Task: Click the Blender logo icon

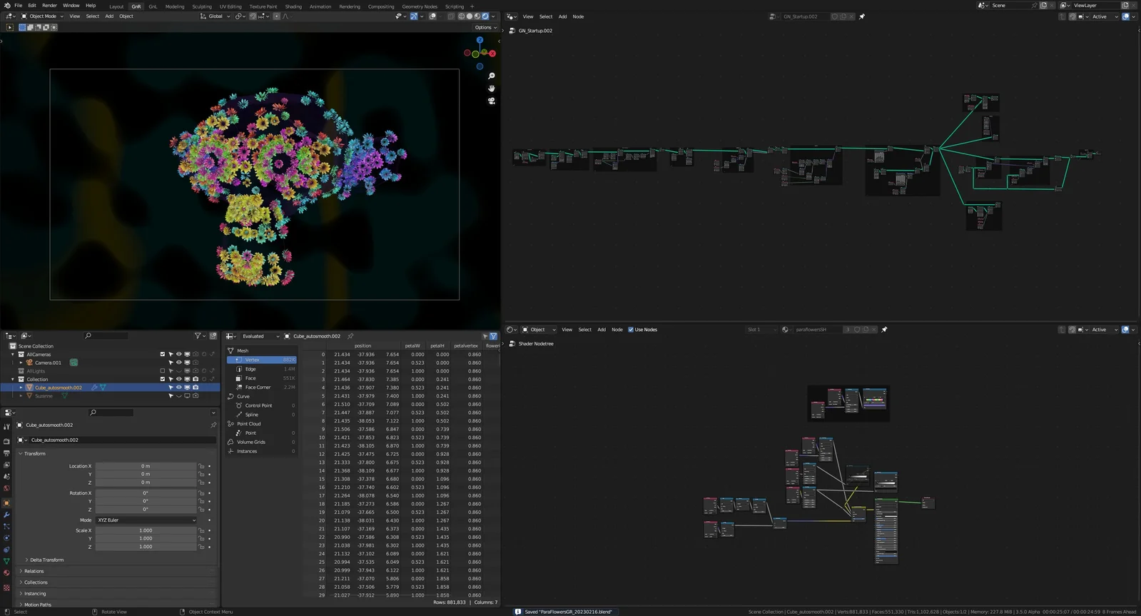Action: [x=6, y=5]
